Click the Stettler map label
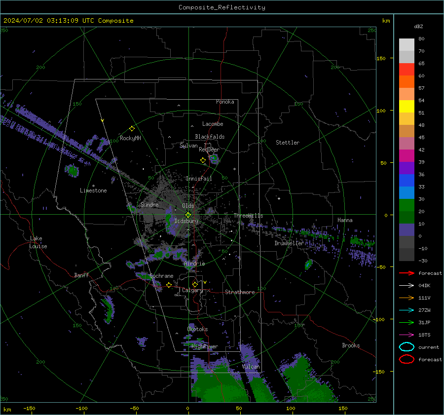 click(288, 143)
